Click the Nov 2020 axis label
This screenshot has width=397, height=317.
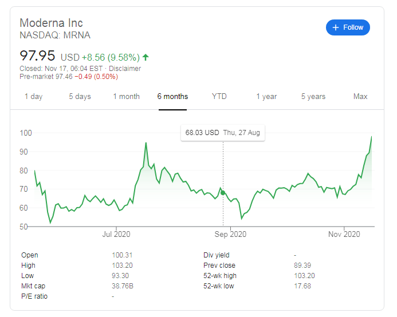click(x=344, y=234)
